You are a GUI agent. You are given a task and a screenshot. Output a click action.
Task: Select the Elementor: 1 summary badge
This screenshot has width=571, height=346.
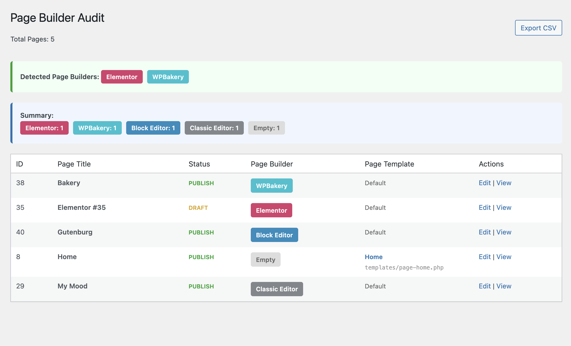(44, 128)
